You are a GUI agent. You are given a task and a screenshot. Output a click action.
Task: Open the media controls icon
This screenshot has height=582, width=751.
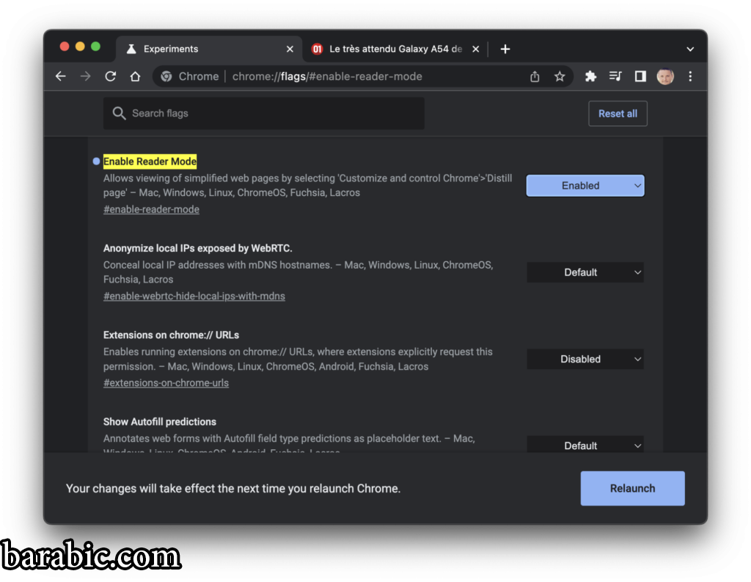615,76
